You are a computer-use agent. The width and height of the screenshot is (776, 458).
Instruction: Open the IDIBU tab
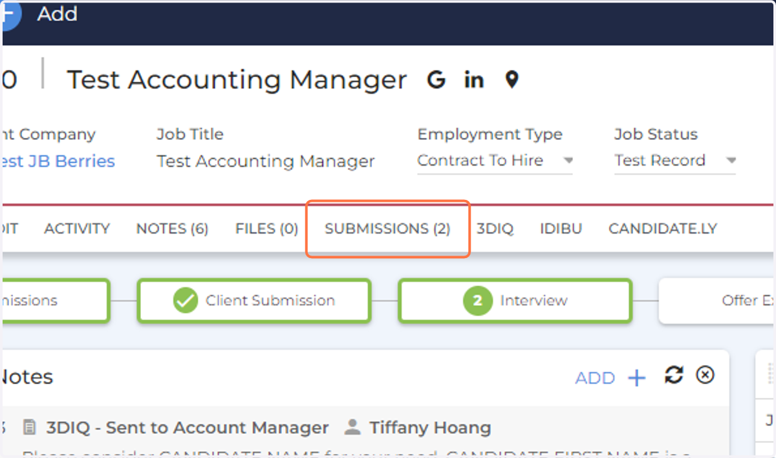561,229
